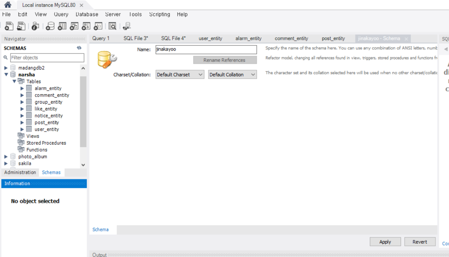
Task: Open the Default Charset dropdown
Action: (180, 75)
